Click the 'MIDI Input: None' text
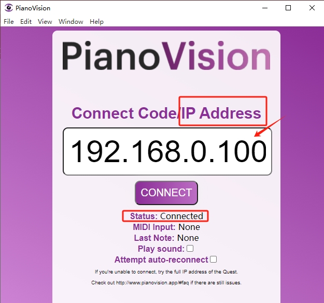Viewport: 324px width, 303px height. pos(166,227)
